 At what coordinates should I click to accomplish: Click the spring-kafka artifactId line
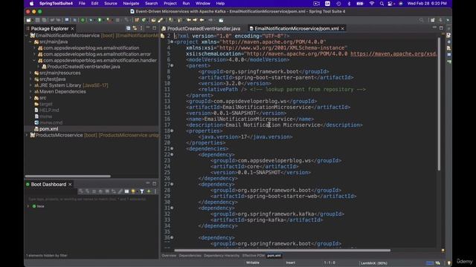click(266, 220)
